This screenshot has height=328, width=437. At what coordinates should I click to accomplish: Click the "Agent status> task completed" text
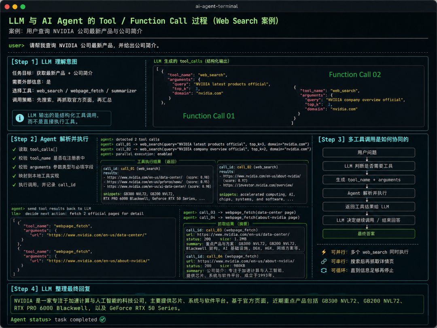tap(54, 319)
